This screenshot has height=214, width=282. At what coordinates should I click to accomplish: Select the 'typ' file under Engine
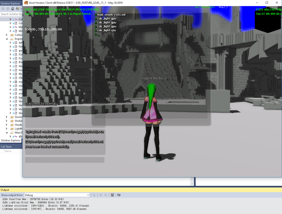tap(20, 97)
